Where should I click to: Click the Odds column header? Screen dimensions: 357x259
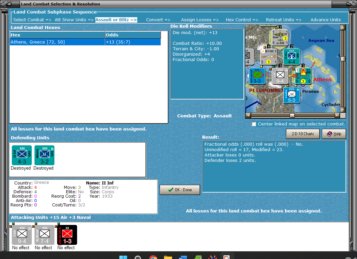point(133,35)
